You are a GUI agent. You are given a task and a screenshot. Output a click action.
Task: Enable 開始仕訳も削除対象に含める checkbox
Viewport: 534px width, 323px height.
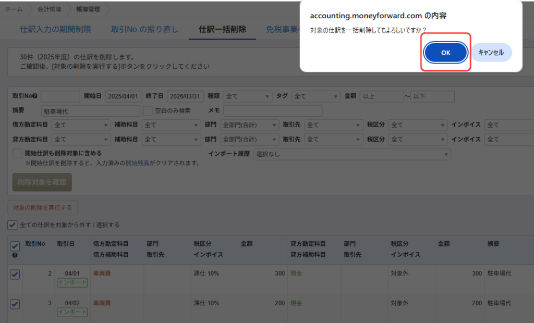[17, 153]
